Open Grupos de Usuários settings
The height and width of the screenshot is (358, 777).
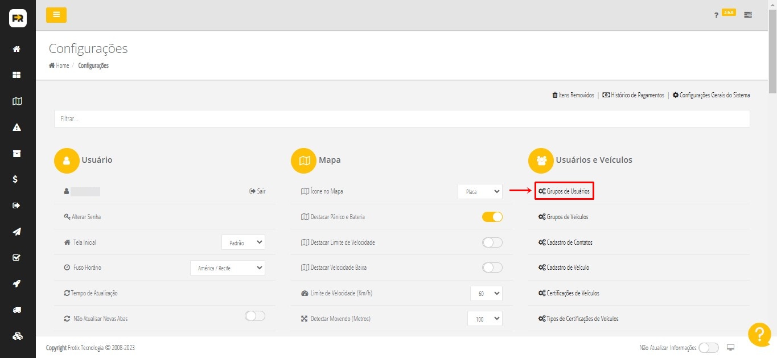click(x=564, y=191)
